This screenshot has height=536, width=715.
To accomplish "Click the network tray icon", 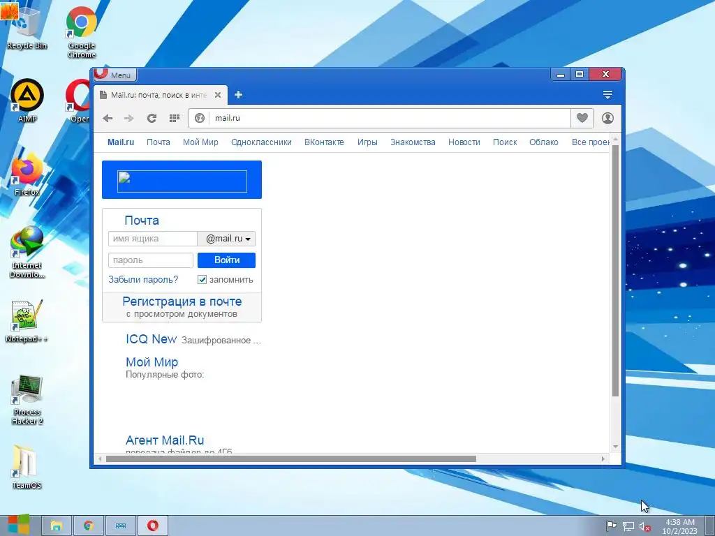I will (x=628, y=526).
